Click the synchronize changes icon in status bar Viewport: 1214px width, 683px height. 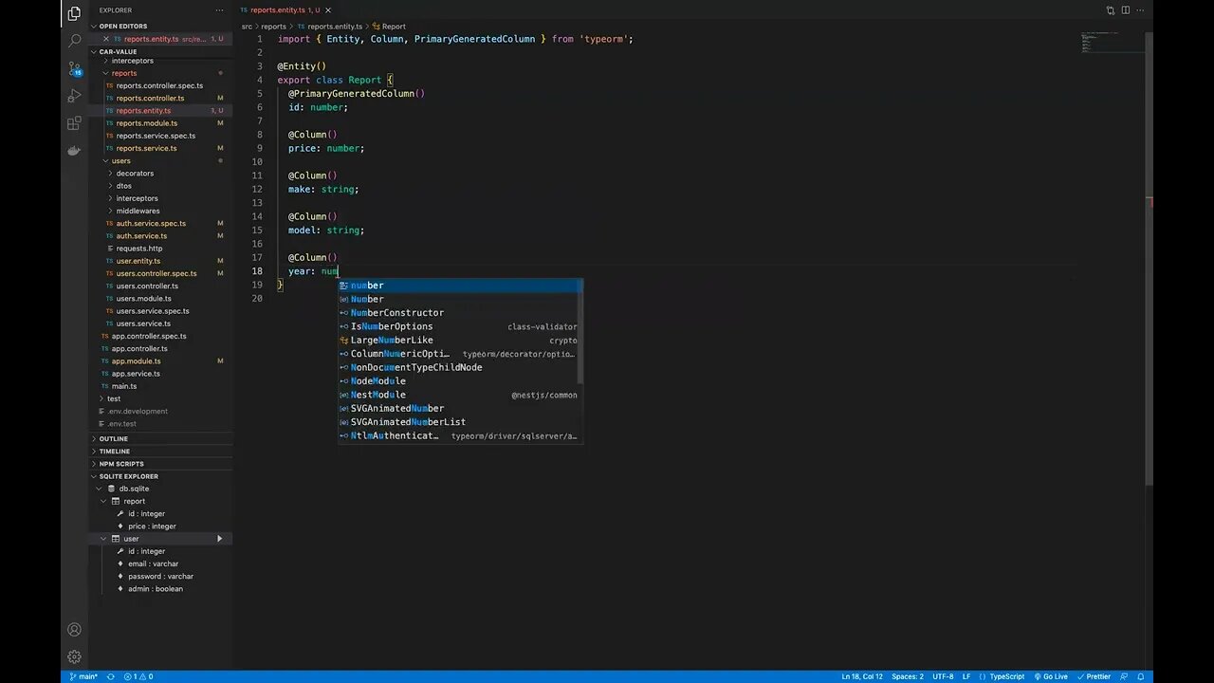111,676
